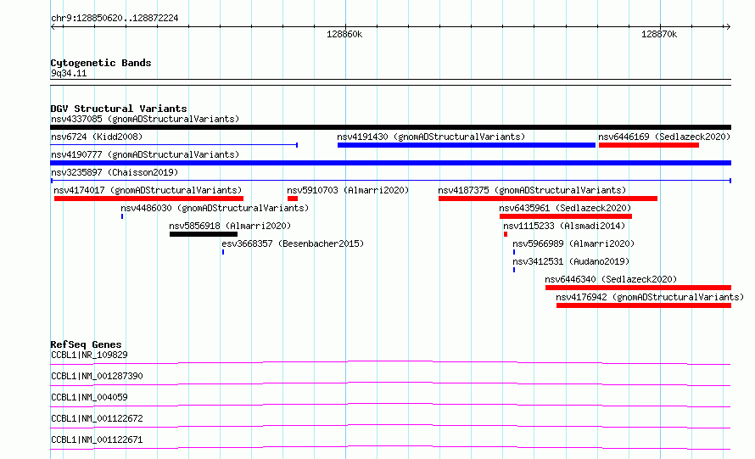Viewport: 755px width, 459px height.
Task: Open nsv6435961 (Sedlazeck2020) label
Action: [x=565, y=208]
